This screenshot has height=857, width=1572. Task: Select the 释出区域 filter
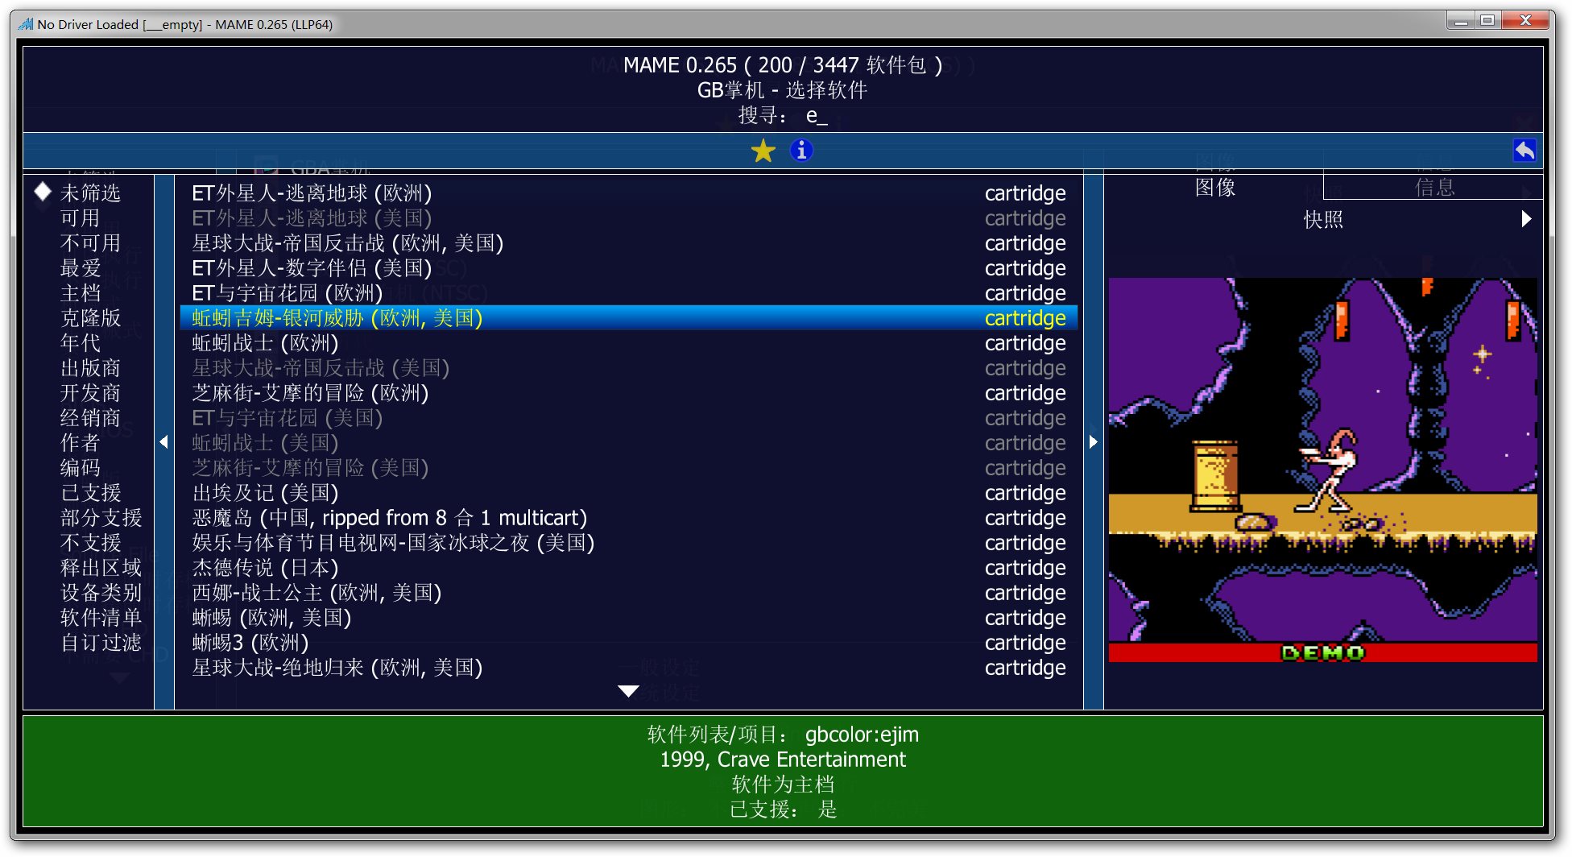101,568
